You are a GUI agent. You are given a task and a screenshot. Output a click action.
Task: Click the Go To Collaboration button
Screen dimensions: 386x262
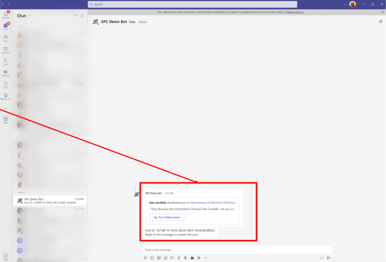click(x=167, y=217)
